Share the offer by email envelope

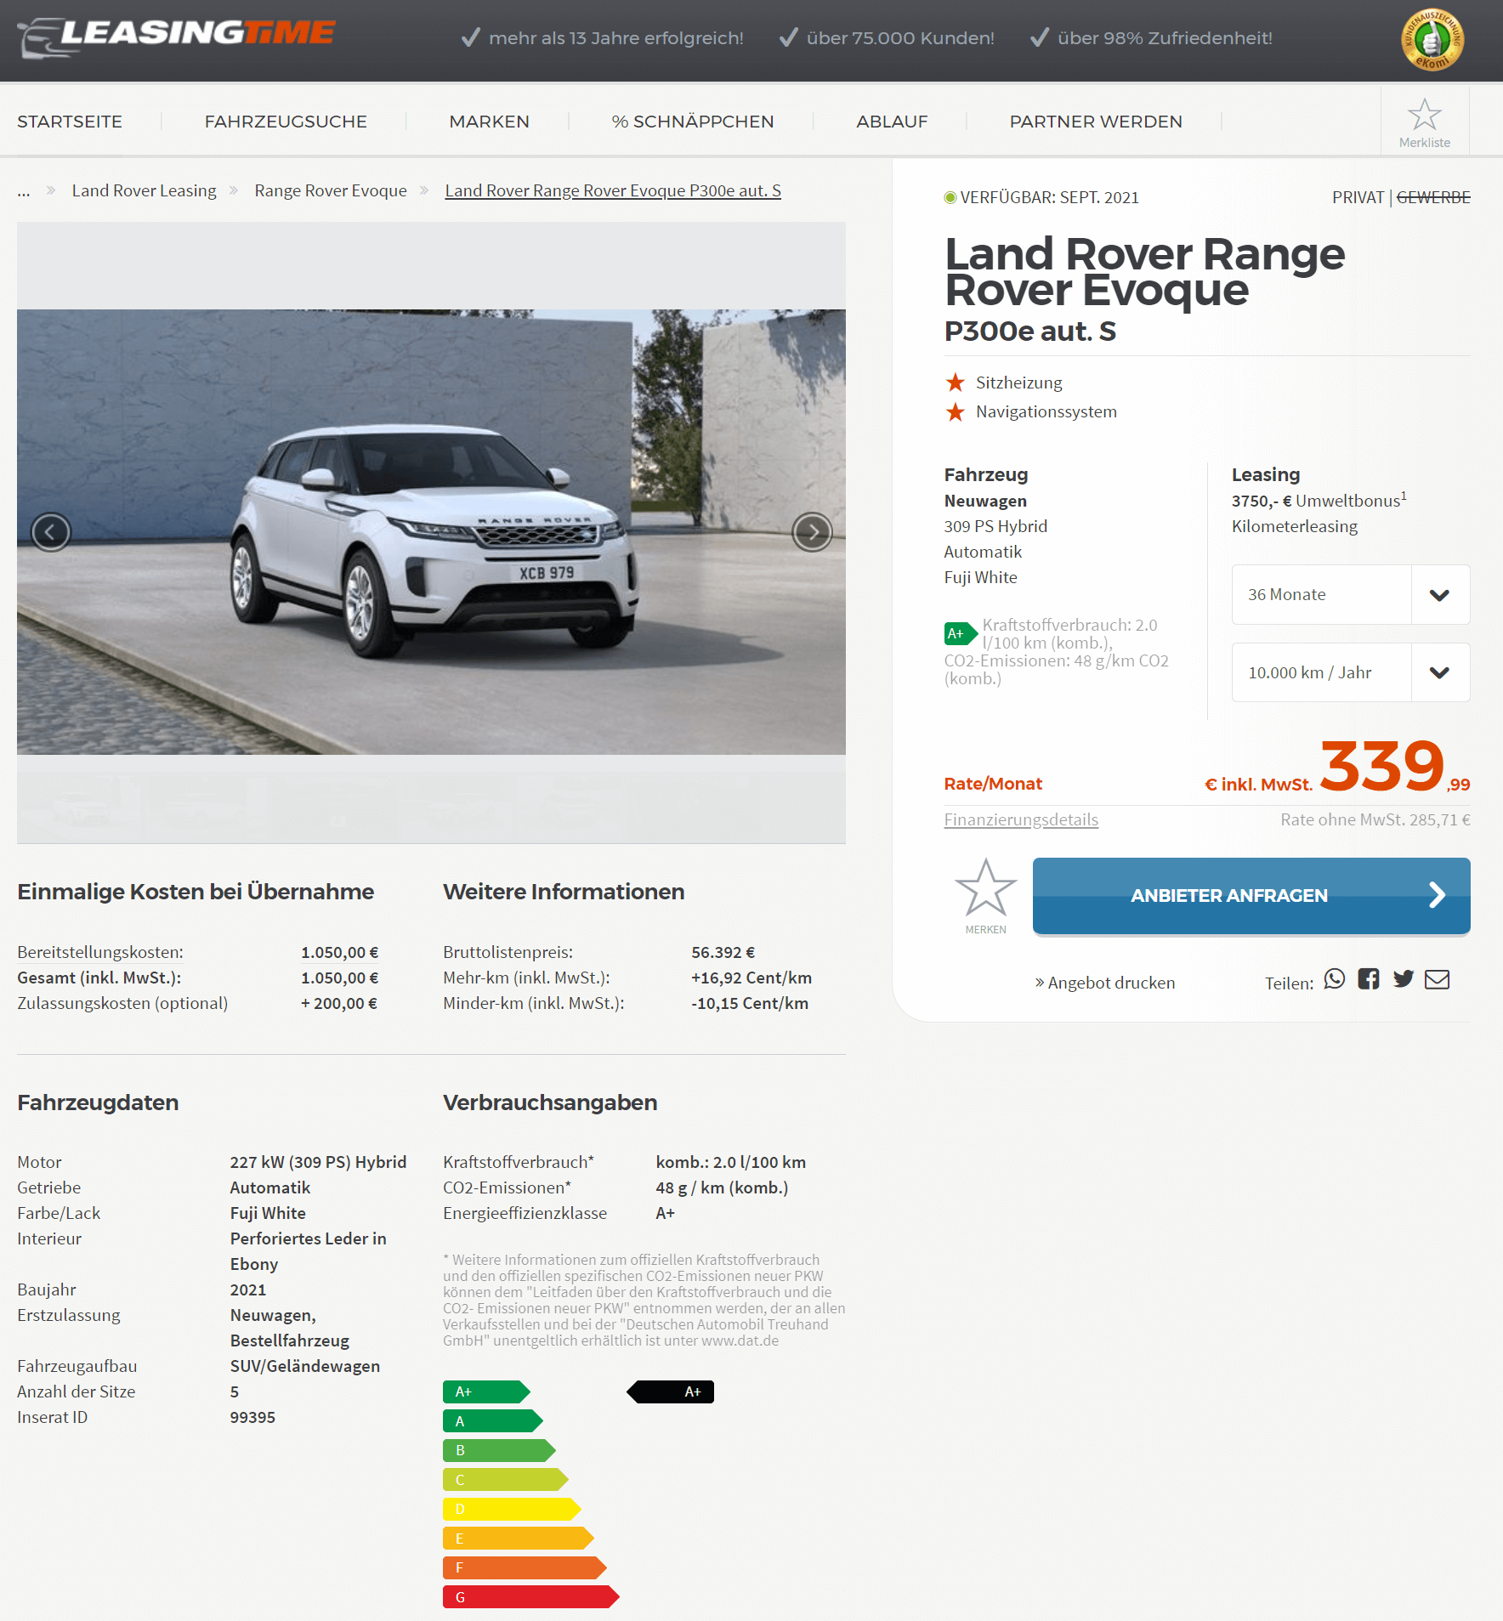pyautogui.click(x=1438, y=979)
